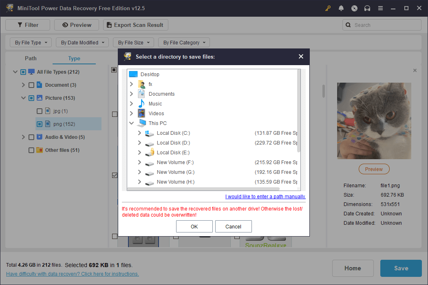Click the blue Save button
The height and width of the screenshot is (285, 428).
pyautogui.click(x=401, y=268)
